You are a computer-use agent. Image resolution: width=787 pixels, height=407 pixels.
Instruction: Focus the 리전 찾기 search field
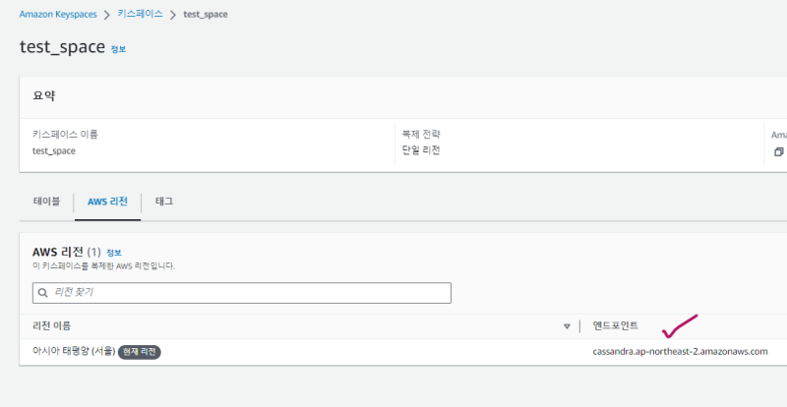(246, 292)
